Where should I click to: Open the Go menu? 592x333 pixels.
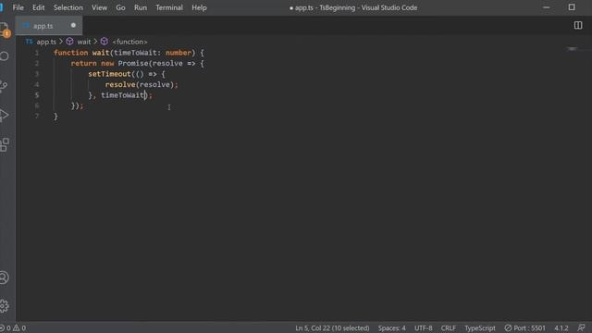[x=120, y=7]
